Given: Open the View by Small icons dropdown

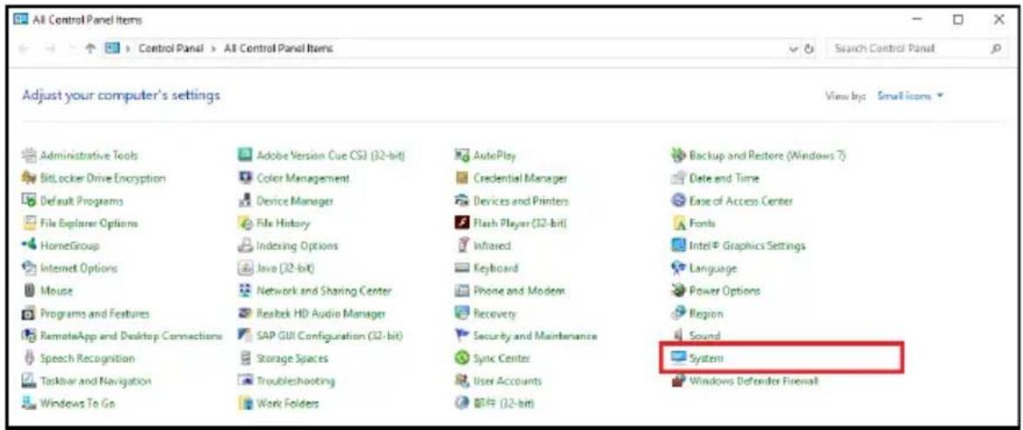Looking at the screenshot, I should coord(911,96).
